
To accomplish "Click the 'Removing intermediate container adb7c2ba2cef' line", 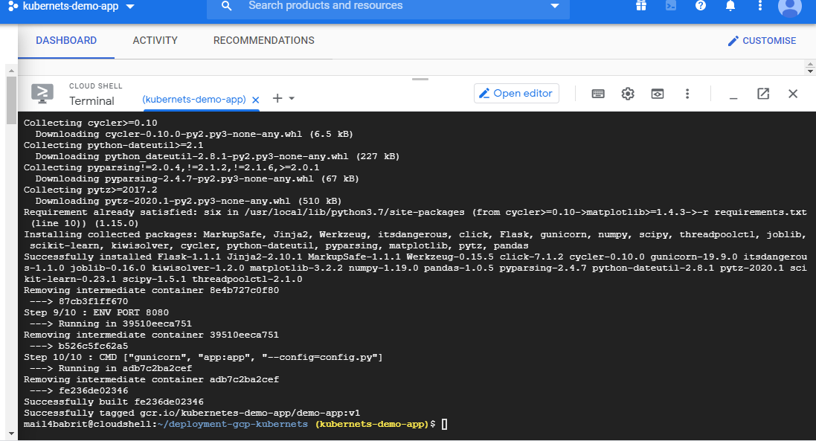I will (x=151, y=379).
